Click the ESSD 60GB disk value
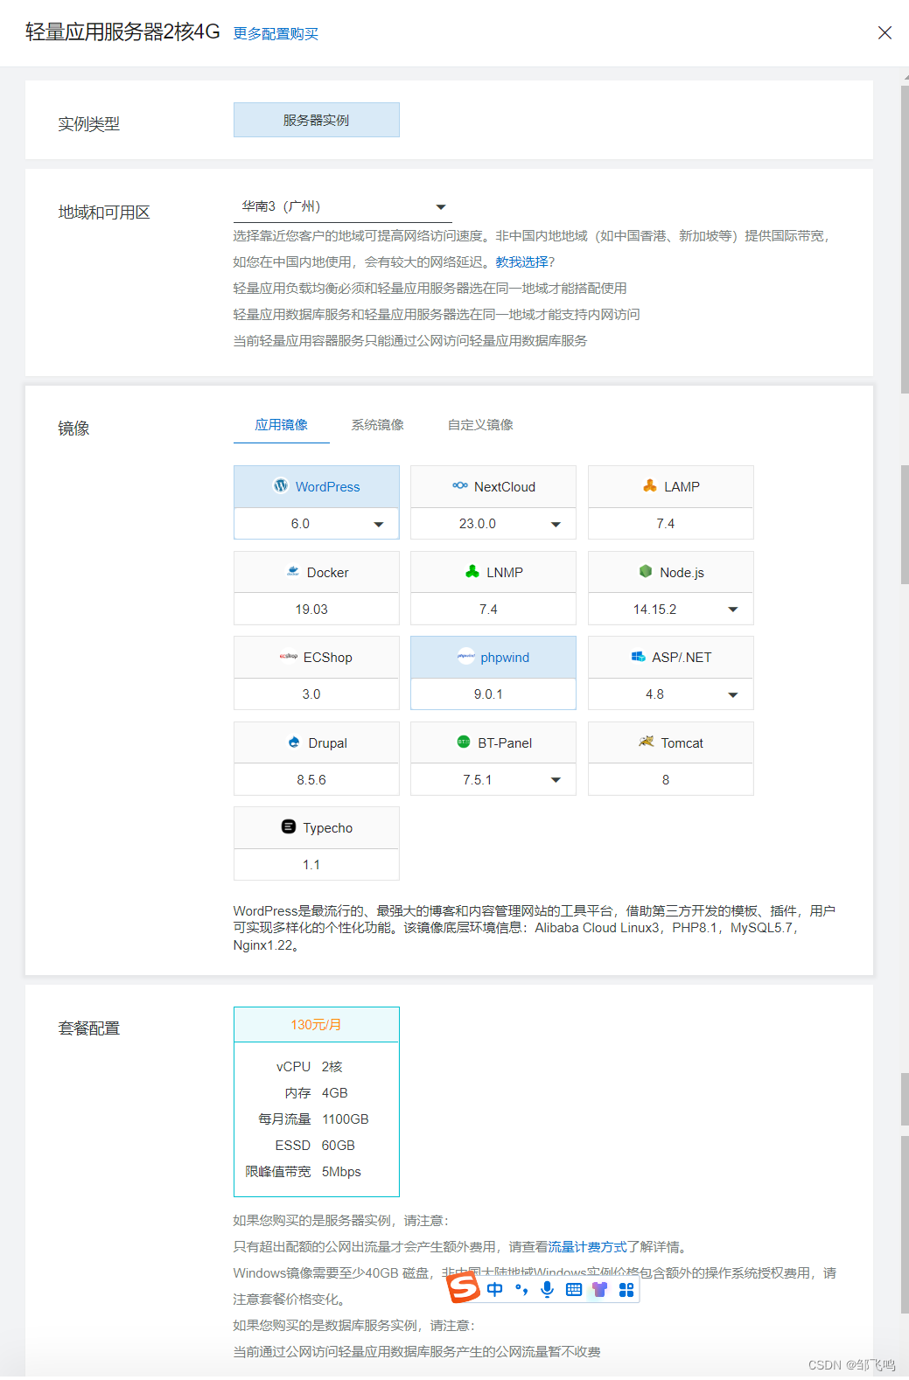Screen dimensions: 909x1380 click(x=339, y=1146)
